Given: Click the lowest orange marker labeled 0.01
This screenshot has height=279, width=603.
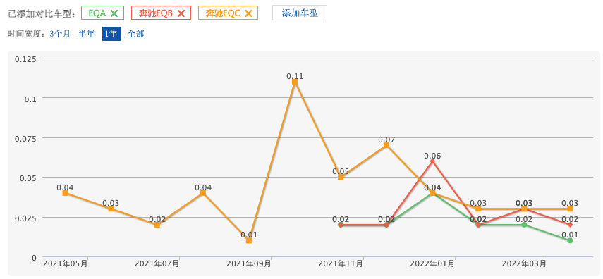Looking at the screenshot, I should tap(249, 240).
